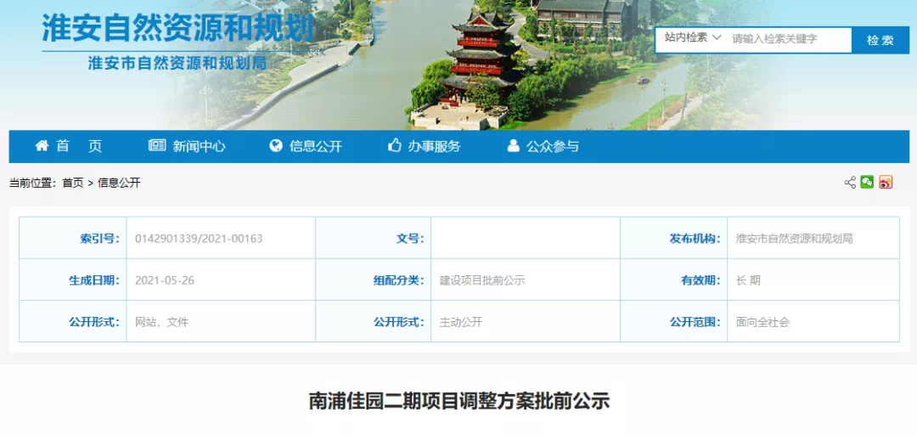Click the article title 南浦佳园二期项目调整方案批前公示
917x435 pixels.
[459, 401]
